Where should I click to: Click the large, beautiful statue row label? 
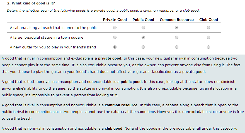47,37
